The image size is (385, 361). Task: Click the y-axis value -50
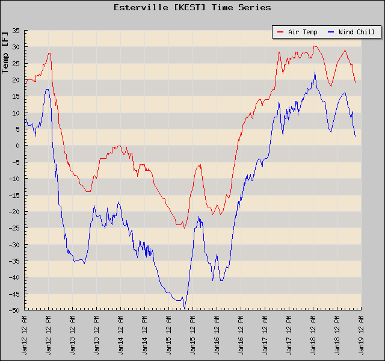point(14,310)
